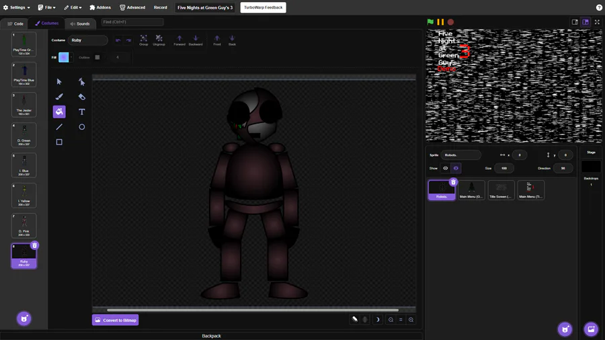Click the Fill color swatch
Screen dimensions: 605x340
64,57
